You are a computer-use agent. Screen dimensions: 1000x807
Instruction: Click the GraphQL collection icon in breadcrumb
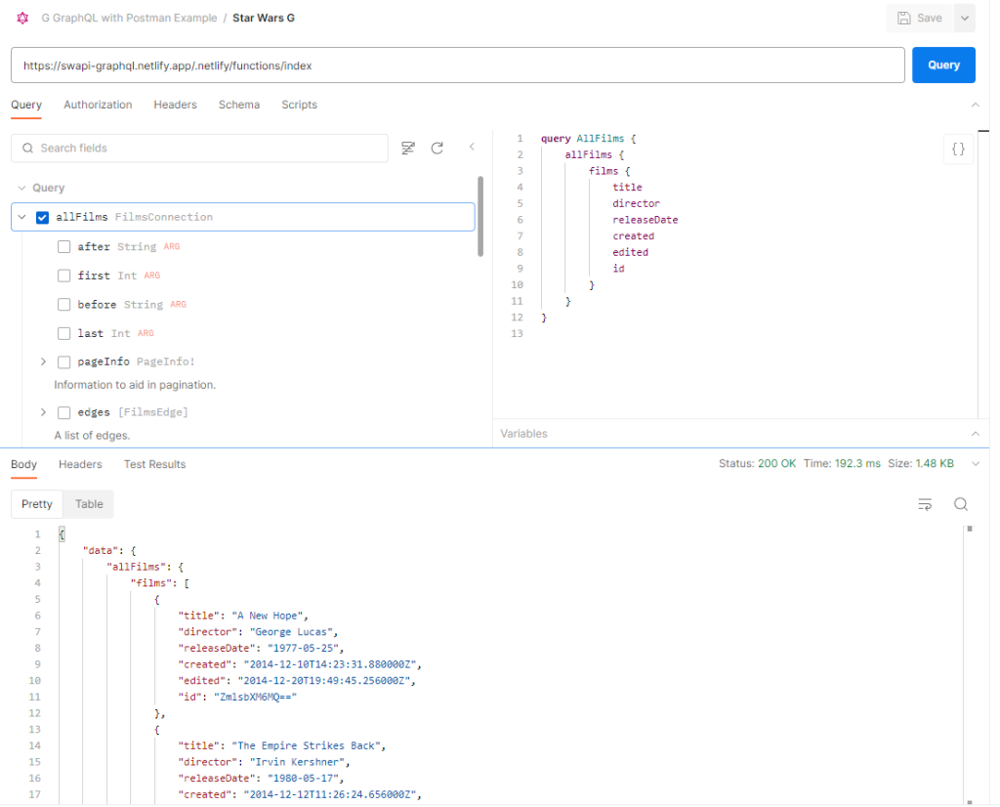click(22, 18)
